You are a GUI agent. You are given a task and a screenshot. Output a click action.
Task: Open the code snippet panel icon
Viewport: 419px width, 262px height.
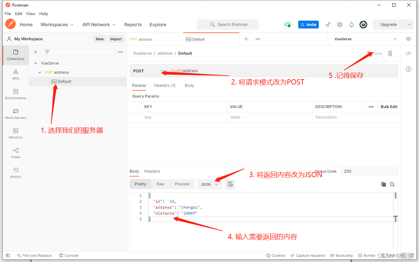coord(409,53)
